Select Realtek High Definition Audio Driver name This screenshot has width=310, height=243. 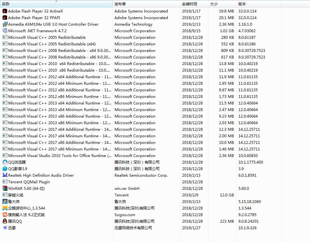[41, 175]
